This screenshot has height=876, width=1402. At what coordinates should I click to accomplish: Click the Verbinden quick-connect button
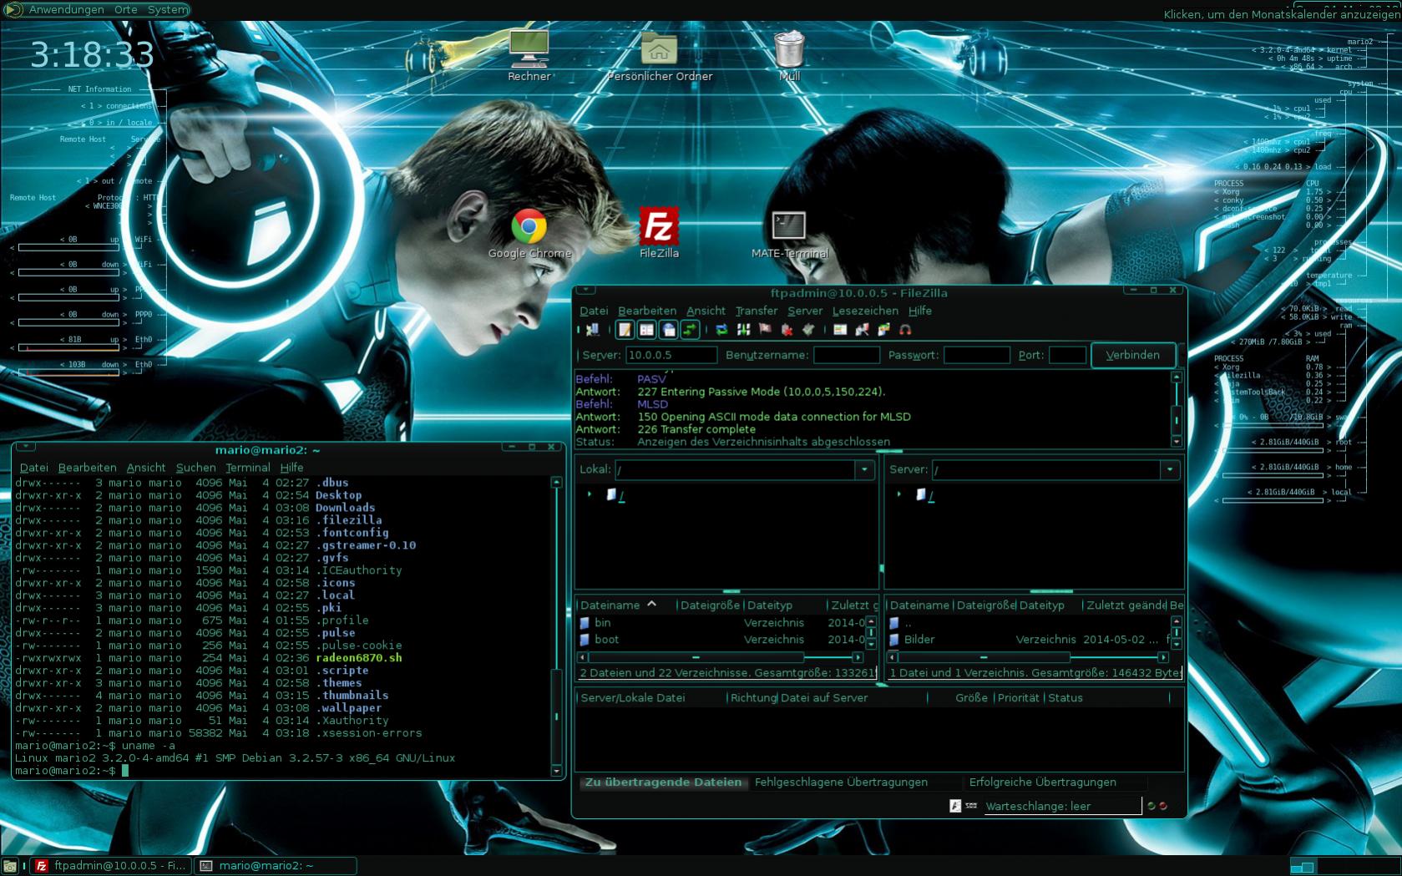tap(1132, 355)
